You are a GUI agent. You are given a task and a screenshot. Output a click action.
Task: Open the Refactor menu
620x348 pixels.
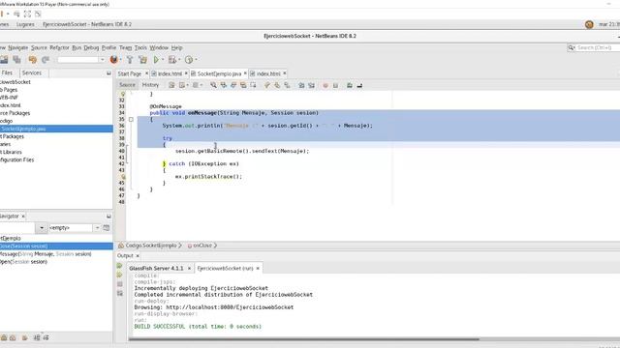pyautogui.click(x=59, y=47)
